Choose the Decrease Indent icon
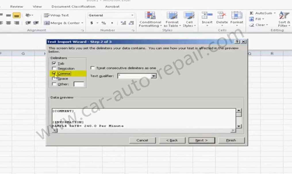 28,23
